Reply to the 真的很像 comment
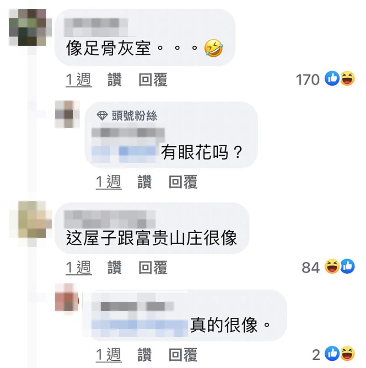The image size is (366, 368). click(183, 355)
